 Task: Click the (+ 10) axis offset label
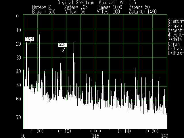click(124, 131)
